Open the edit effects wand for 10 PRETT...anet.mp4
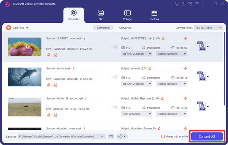Image resolution: width=228 pixels, height=145 pixels. 48,55
